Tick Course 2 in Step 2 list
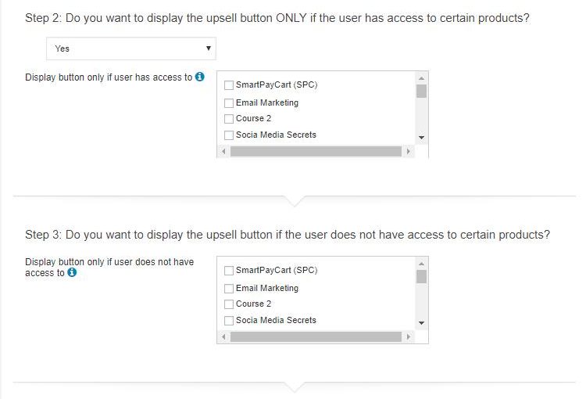Viewport: 586px width, 399px height. (229, 119)
